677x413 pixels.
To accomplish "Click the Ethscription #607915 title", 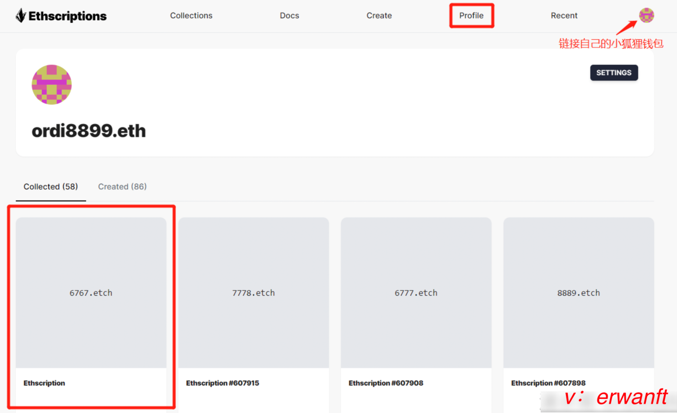I will pos(223,383).
